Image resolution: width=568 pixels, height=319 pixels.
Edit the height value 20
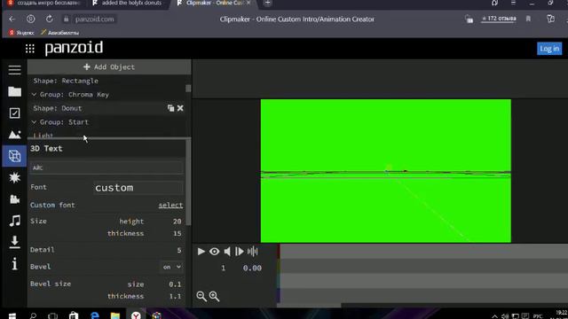[177, 221]
